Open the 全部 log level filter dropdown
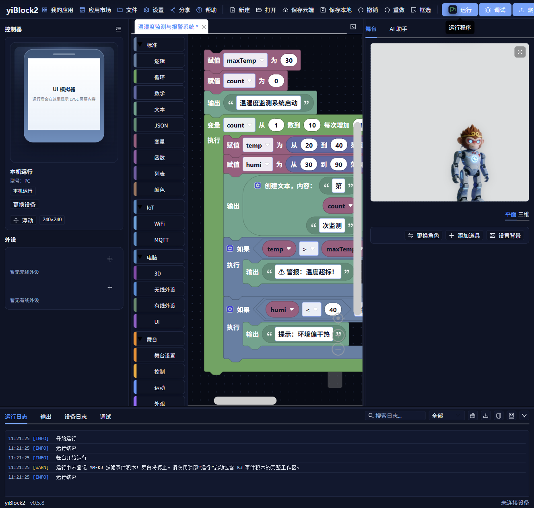The height and width of the screenshot is (508, 534). (x=446, y=415)
